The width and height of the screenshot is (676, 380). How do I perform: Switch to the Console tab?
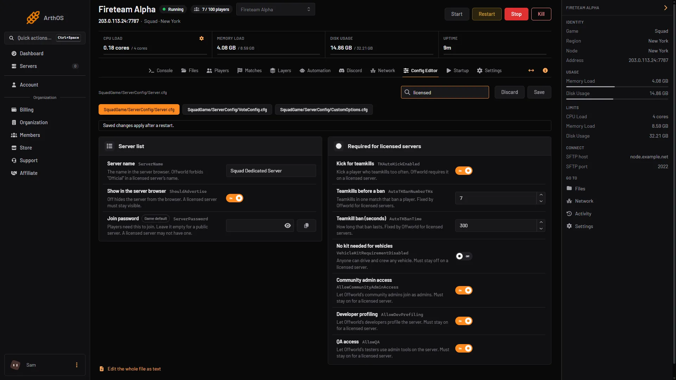coord(161,70)
